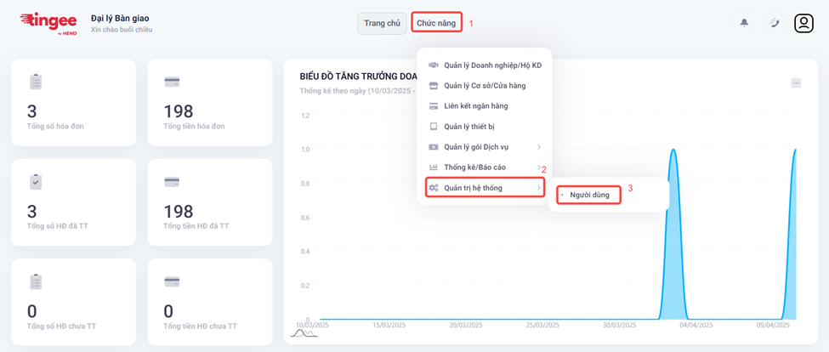
Task: Open the Chức năng menu
Action: tap(436, 23)
